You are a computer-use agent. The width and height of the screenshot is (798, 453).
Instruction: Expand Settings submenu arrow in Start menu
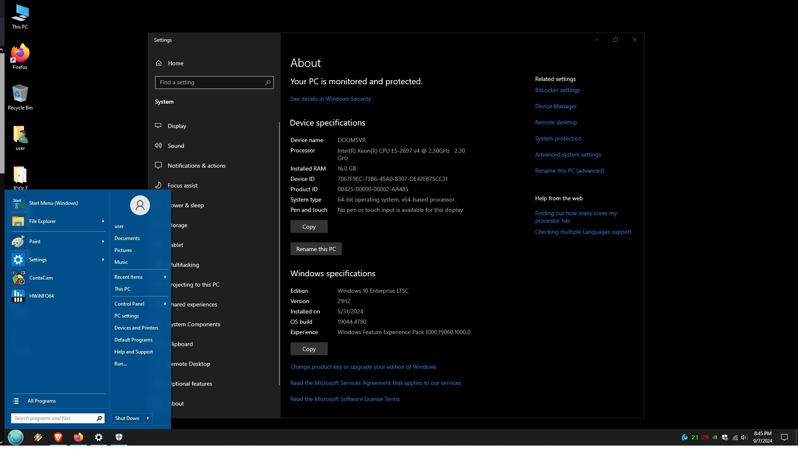pyautogui.click(x=103, y=260)
